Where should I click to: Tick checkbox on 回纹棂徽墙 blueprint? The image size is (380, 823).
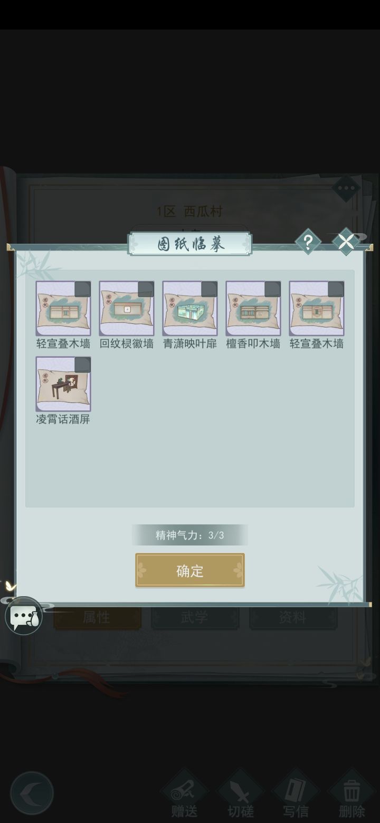click(146, 289)
